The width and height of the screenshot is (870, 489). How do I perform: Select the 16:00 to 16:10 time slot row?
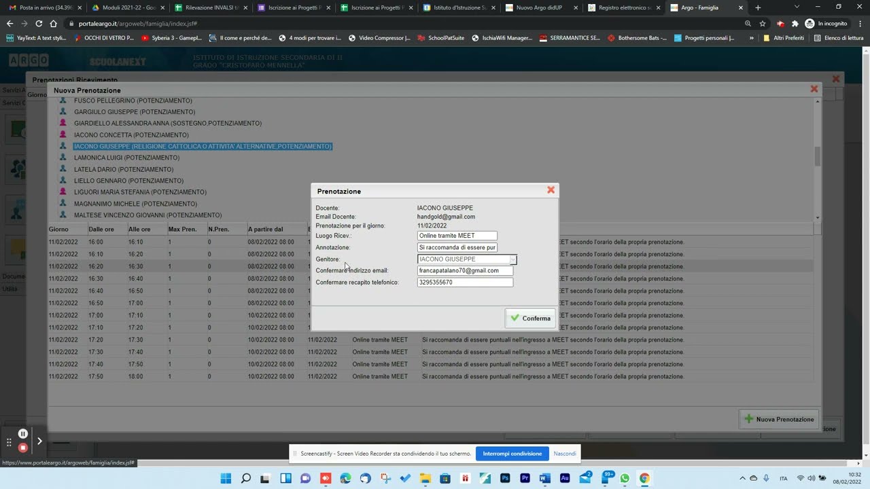pyautogui.click(x=431, y=242)
